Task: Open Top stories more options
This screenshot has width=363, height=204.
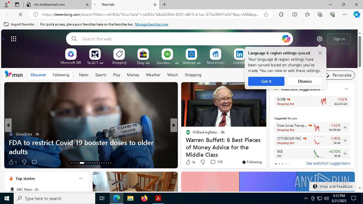Action: click(81, 178)
